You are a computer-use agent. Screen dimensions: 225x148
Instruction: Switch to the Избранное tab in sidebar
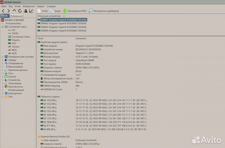coord(16,16)
